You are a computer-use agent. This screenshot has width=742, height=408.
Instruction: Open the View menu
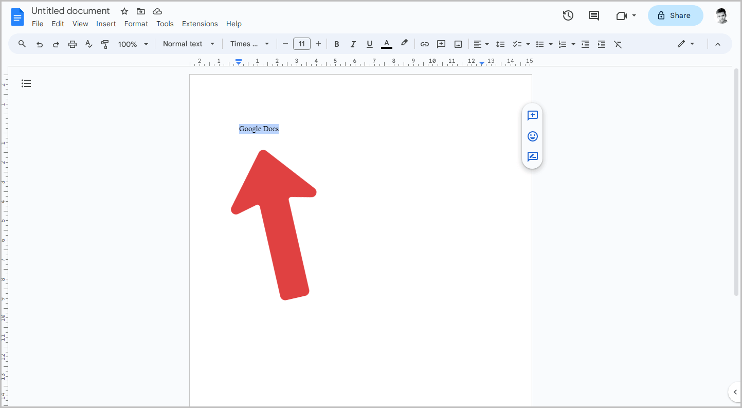[80, 24]
